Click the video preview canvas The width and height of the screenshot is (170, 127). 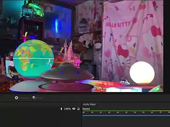[82, 46]
